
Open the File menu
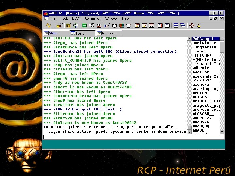click(53, 18)
